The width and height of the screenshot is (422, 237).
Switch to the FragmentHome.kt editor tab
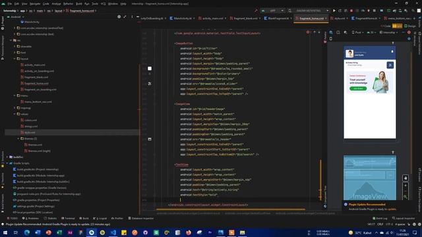coord(366,18)
